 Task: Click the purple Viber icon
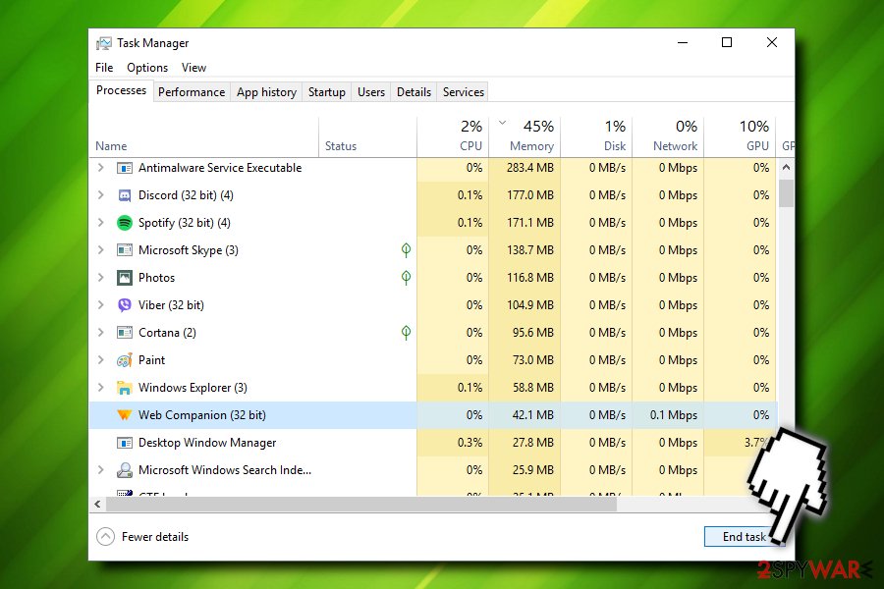tap(124, 305)
